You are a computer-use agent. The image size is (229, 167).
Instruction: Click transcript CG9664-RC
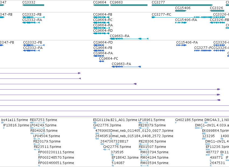tap(101, 23)
